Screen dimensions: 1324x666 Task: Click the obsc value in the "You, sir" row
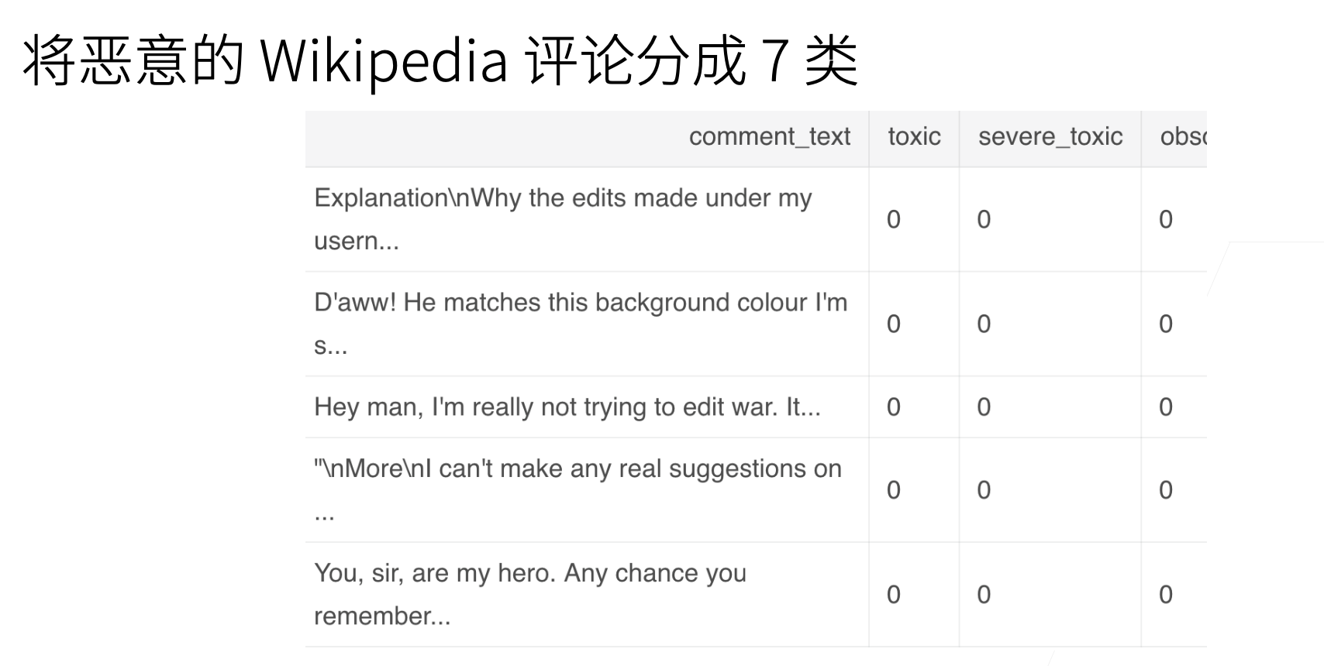pos(1165,595)
